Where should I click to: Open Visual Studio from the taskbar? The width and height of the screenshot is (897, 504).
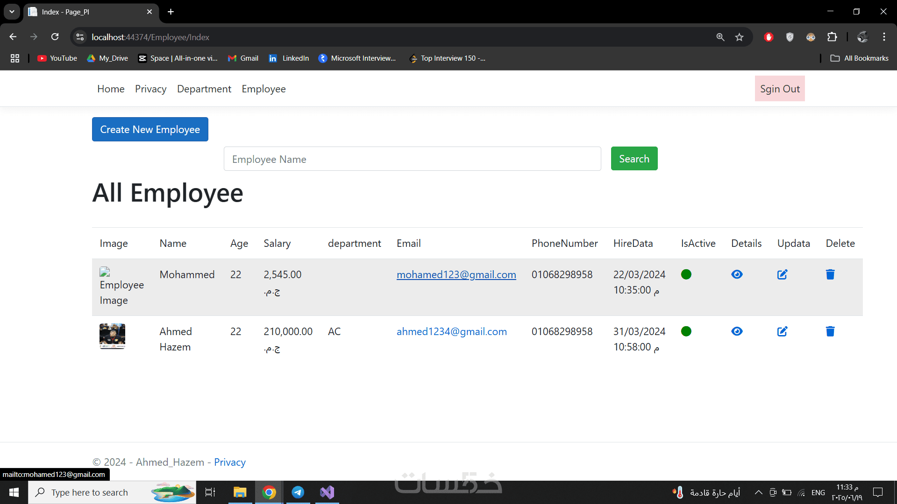pos(327,492)
